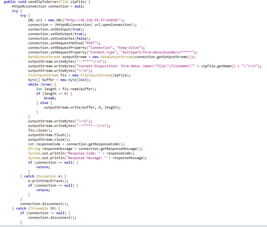The height and width of the screenshot is (227, 267).
Task: Click connection.getResponseCode() call
Action: [94, 144]
